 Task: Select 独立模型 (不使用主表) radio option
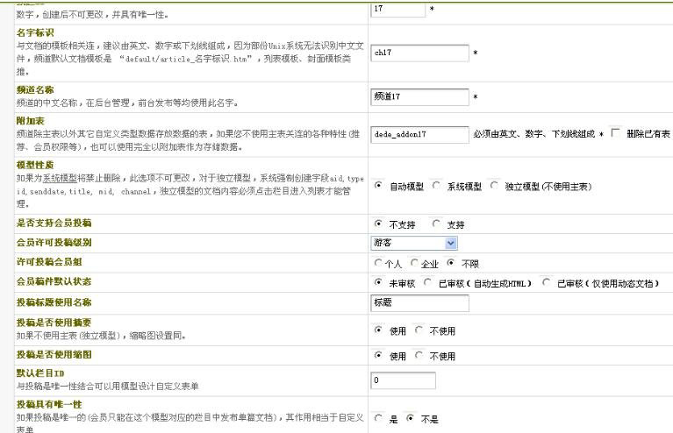(x=496, y=186)
